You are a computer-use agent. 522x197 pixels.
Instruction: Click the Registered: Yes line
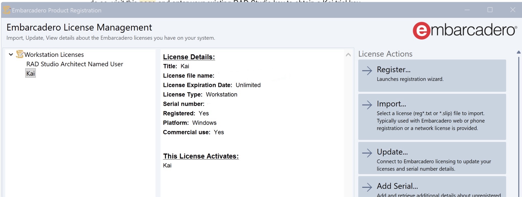tap(186, 113)
